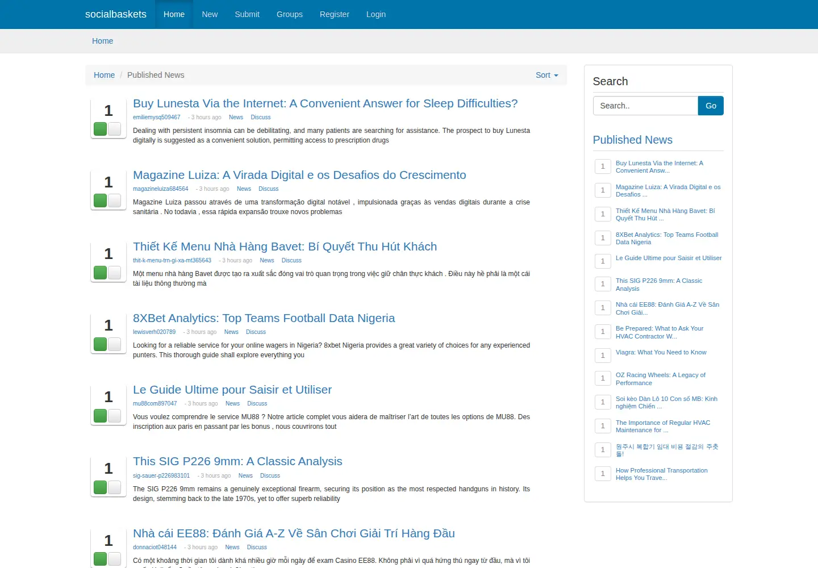This screenshot has height=568, width=818.
Task: Open Groups from the top navigation
Action: [x=290, y=14]
